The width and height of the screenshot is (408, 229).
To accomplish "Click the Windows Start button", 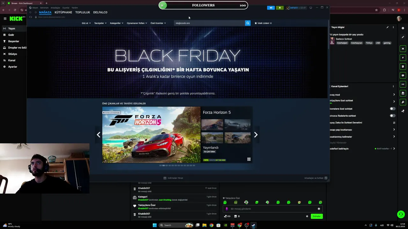I will [155, 225].
